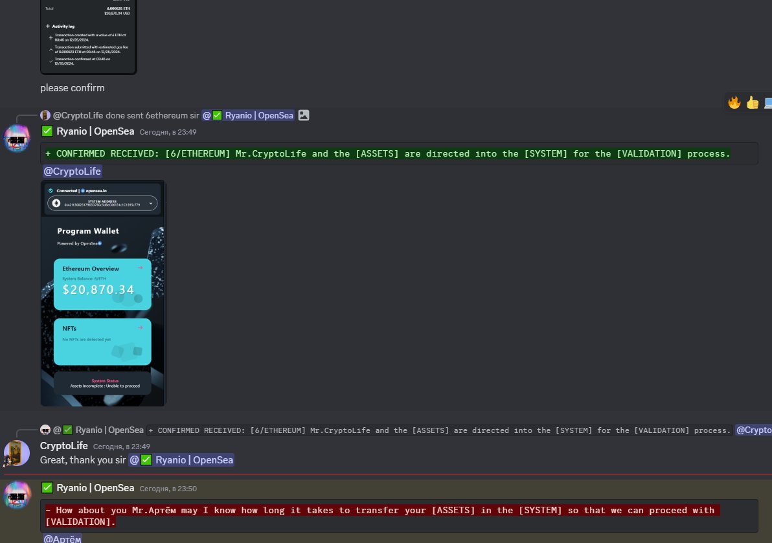Screen dimensions: 772x543
Task: Open Ryanio avatar on the 23:50 message
Action: pos(17,495)
